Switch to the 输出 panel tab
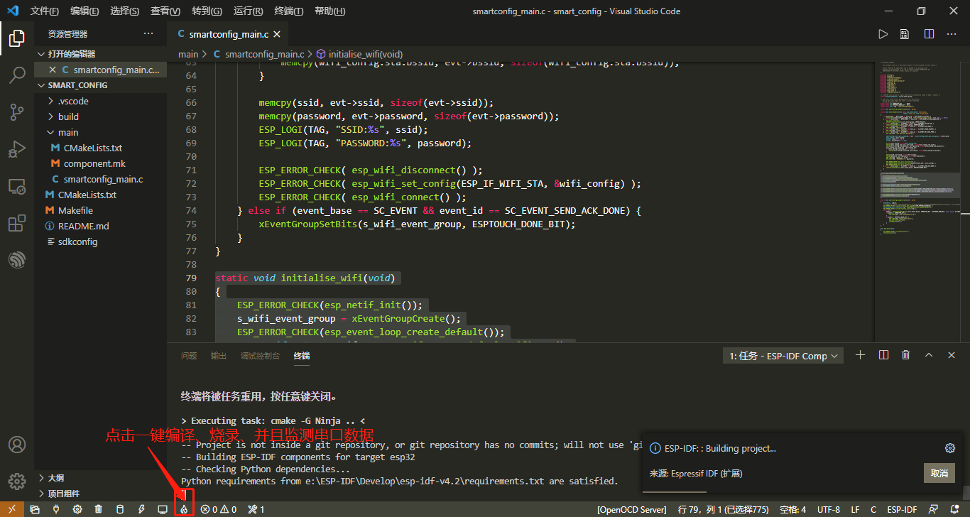Image resolution: width=970 pixels, height=517 pixels. click(219, 356)
